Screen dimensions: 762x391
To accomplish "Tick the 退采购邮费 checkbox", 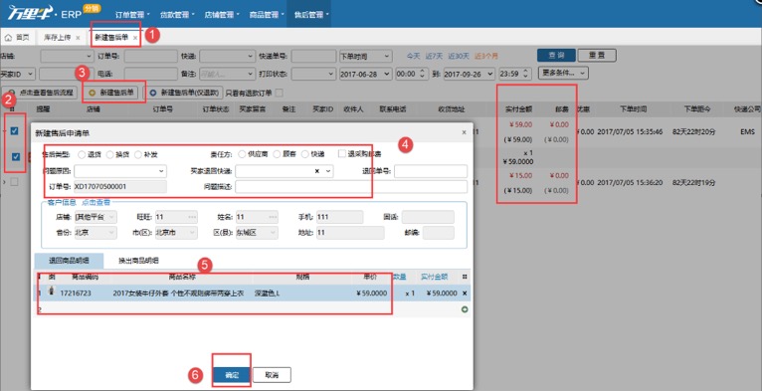I will pos(342,153).
